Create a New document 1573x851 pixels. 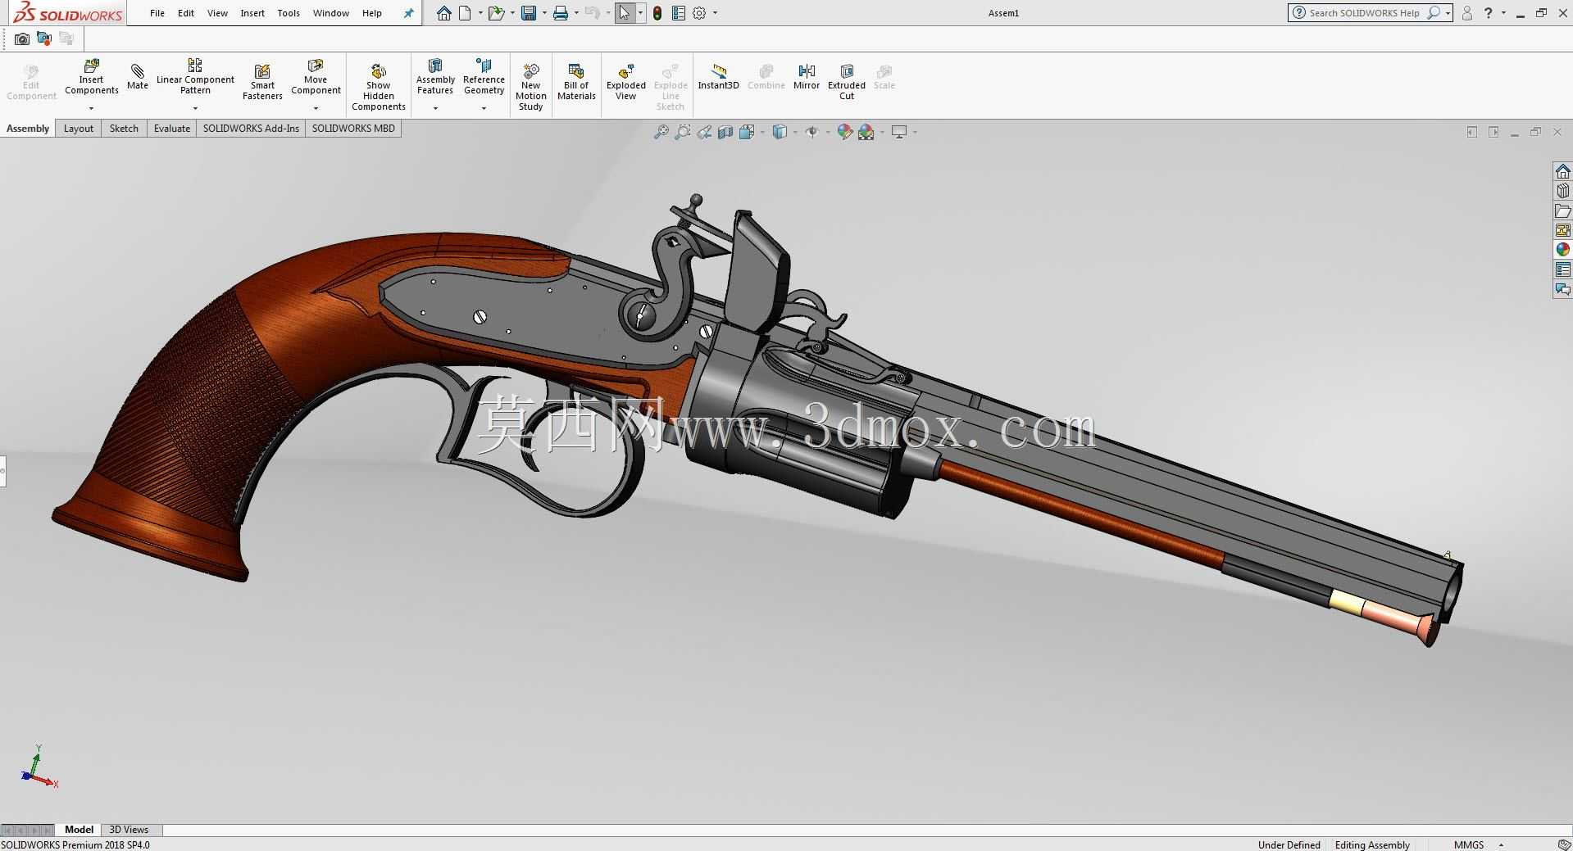[x=465, y=13]
